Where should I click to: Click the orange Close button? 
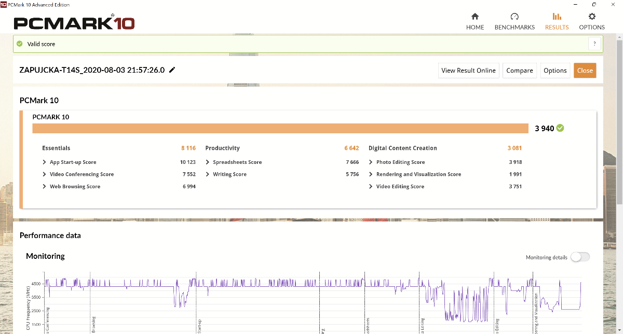pos(585,71)
